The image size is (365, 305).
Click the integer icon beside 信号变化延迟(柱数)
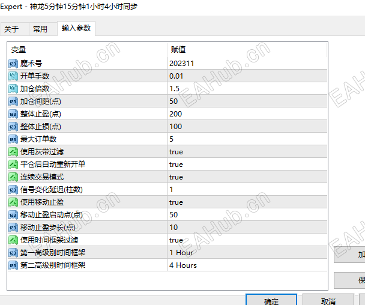[13, 190]
